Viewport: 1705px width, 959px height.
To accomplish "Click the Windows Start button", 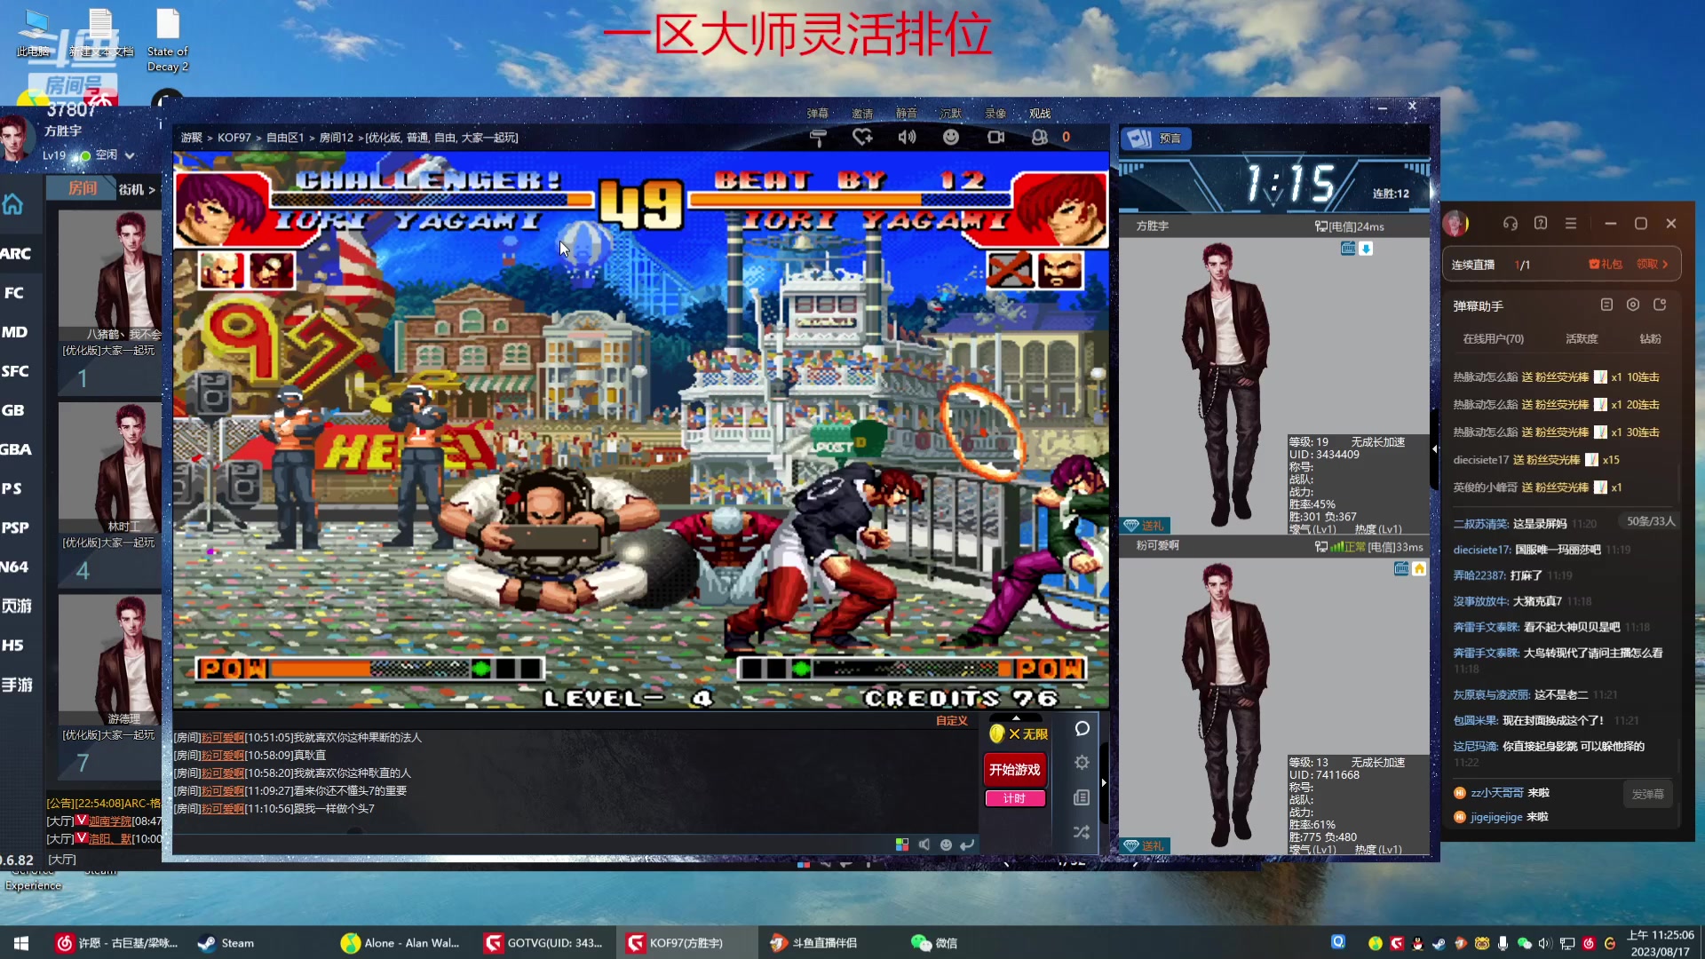I will click(x=21, y=943).
